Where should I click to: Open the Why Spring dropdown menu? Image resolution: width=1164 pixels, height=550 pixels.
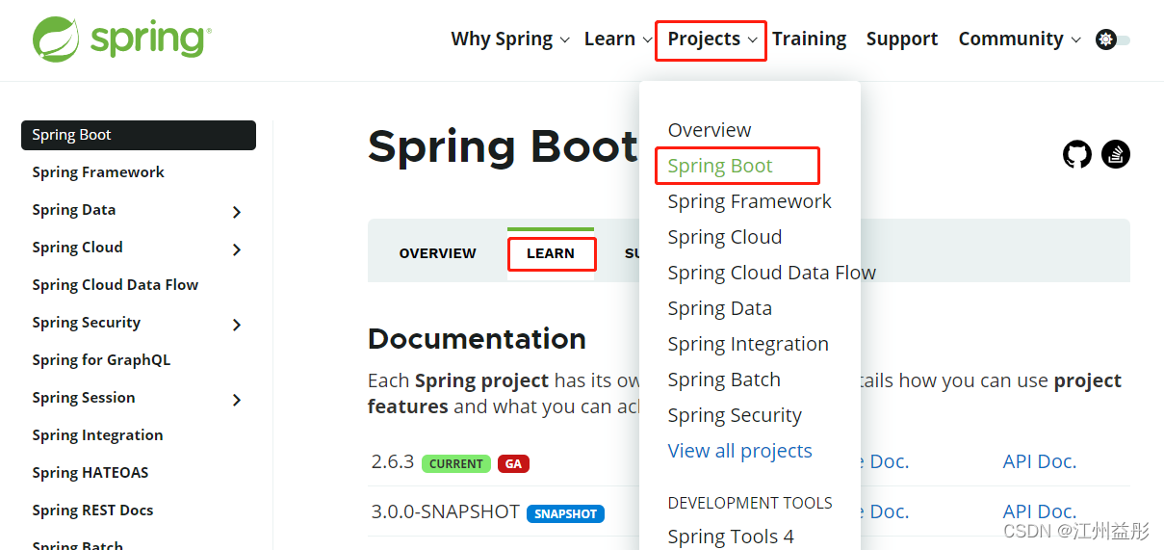(x=510, y=39)
